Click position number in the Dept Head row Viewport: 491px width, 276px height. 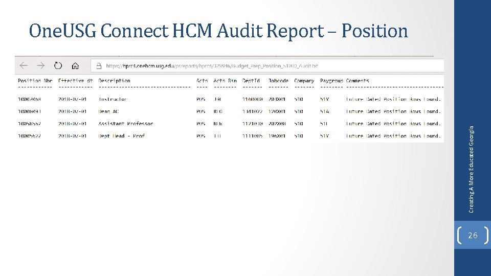click(x=30, y=136)
